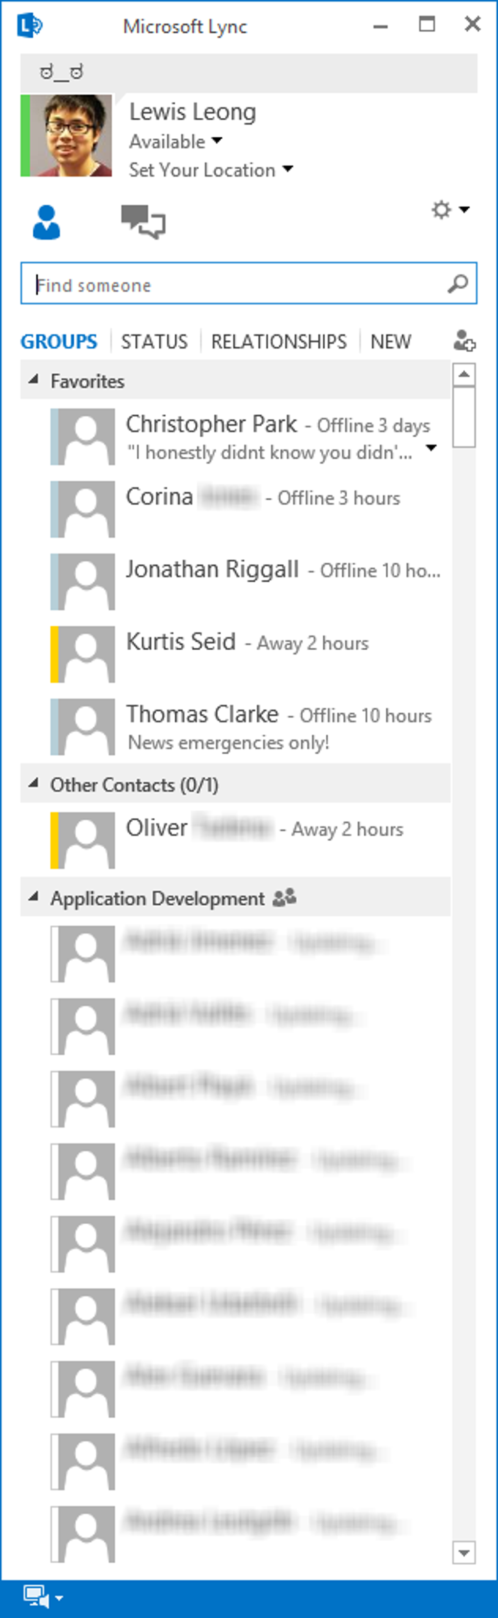Click the scrollbar down arrow
Image resolution: width=498 pixels, height=1618 pixels.
(x=464, y=1552)
